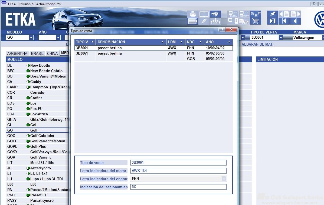The width and height of the screenshot is (324, 205).
Task: Switch to CHINA tab
Action: 52,53
